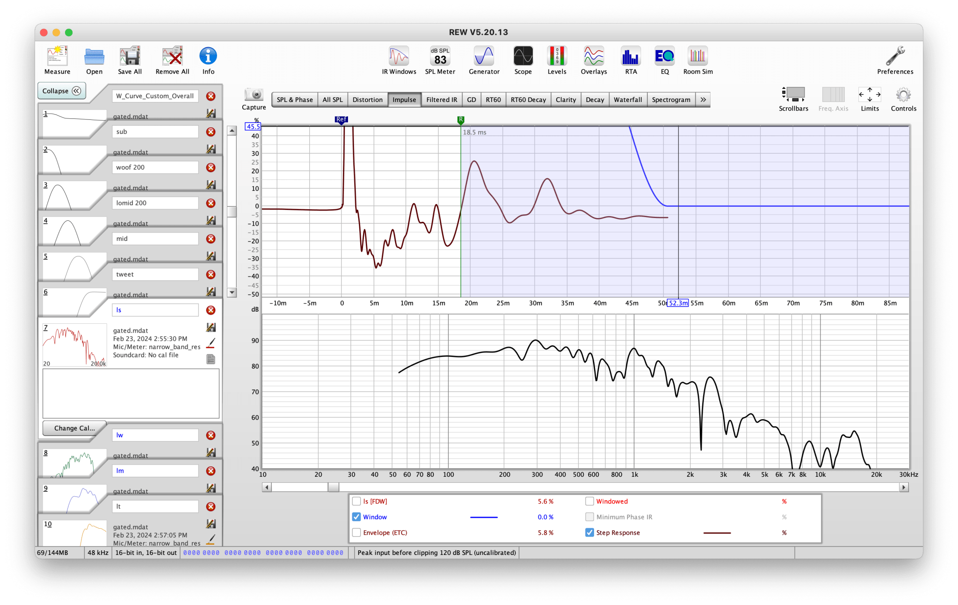
Task: Remove the woof 200 measurement
Action: 211,168
